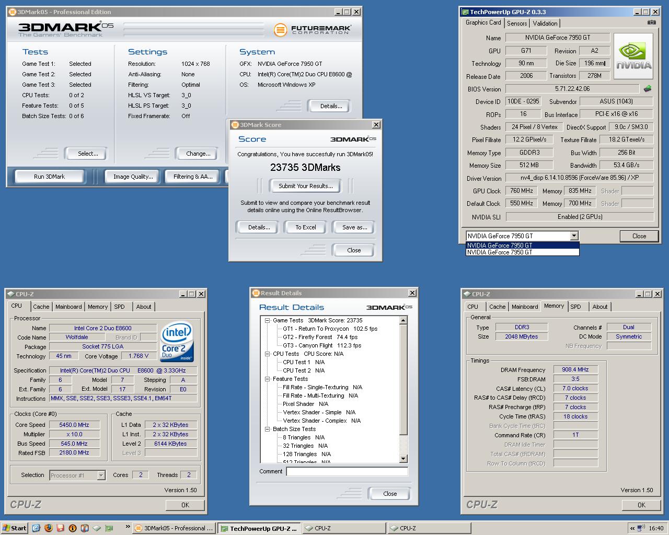This screenshot has height=535, width=669.
Task: Click the Run 3DMark button
Action: click(49, 177)
